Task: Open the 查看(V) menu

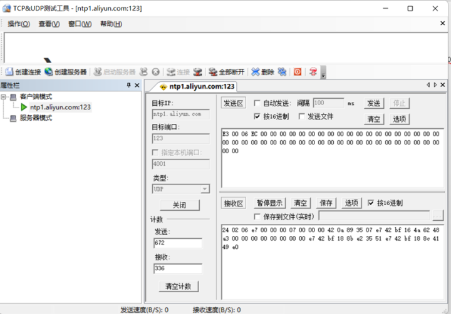Action: pos(49,24)
